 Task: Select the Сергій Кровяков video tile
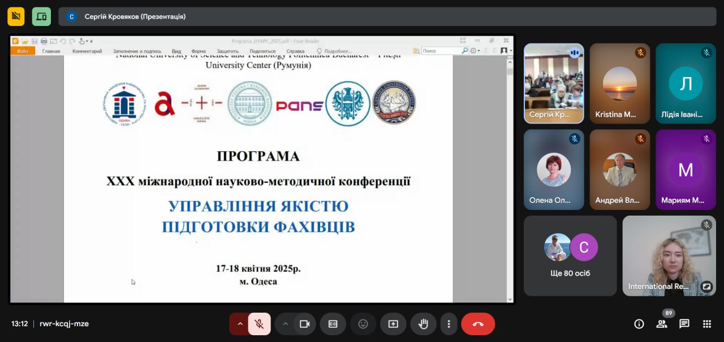[x=554, y=83]
